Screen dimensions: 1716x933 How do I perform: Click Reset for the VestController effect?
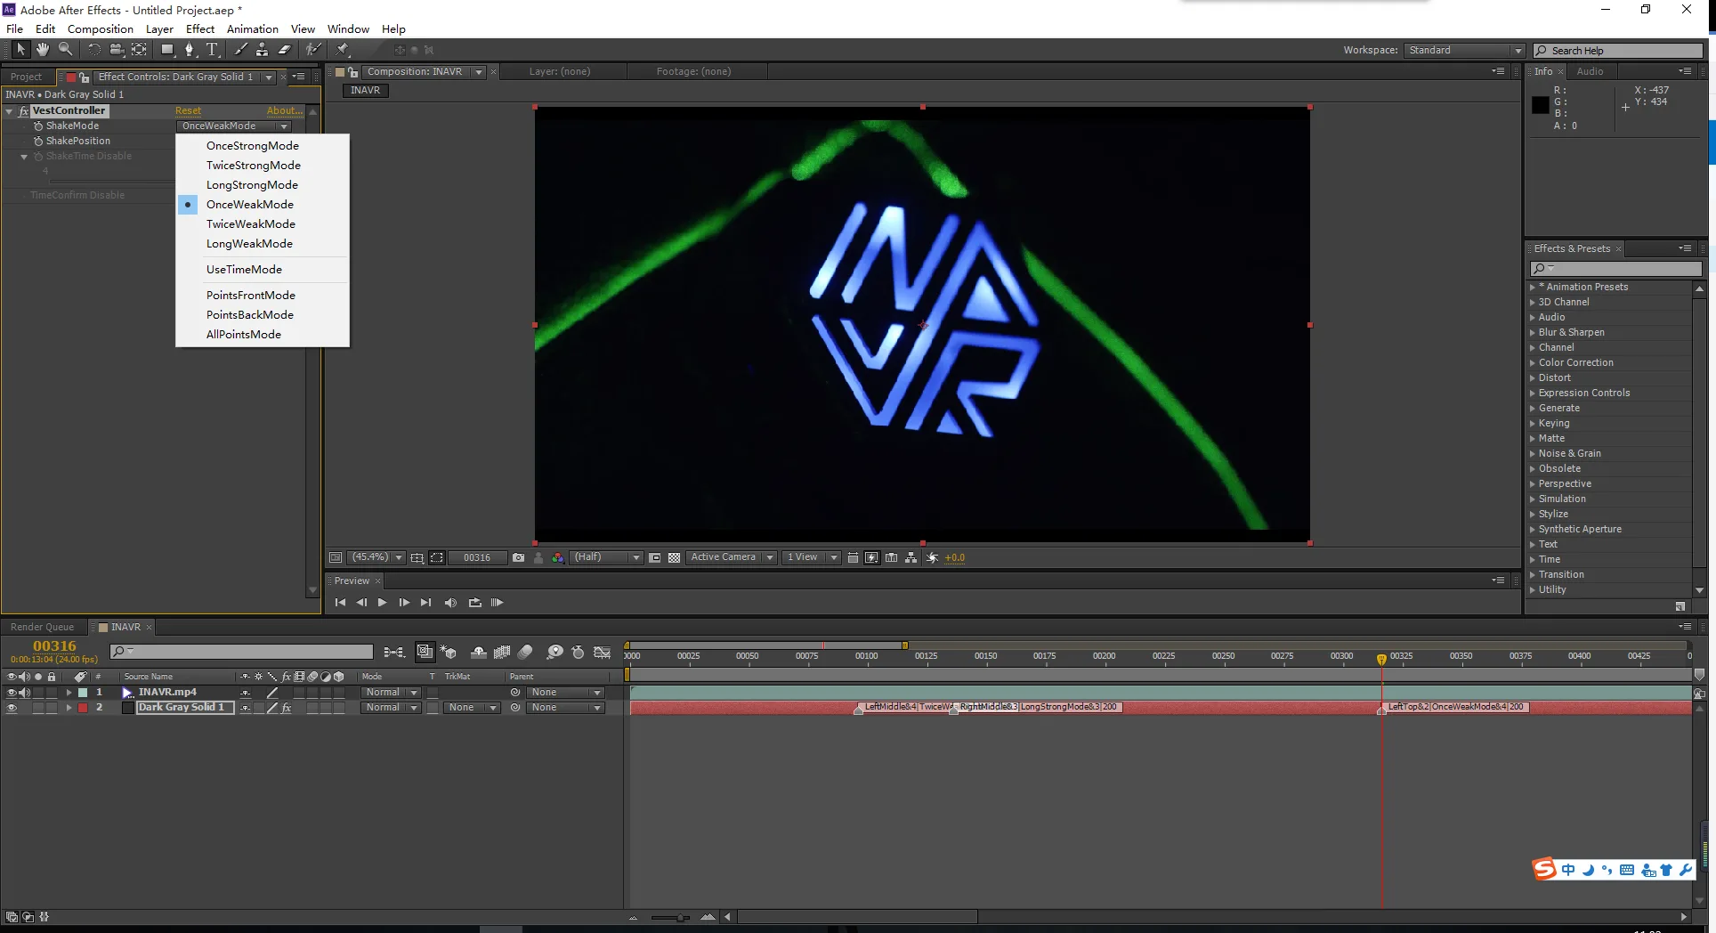click(188, 111)
